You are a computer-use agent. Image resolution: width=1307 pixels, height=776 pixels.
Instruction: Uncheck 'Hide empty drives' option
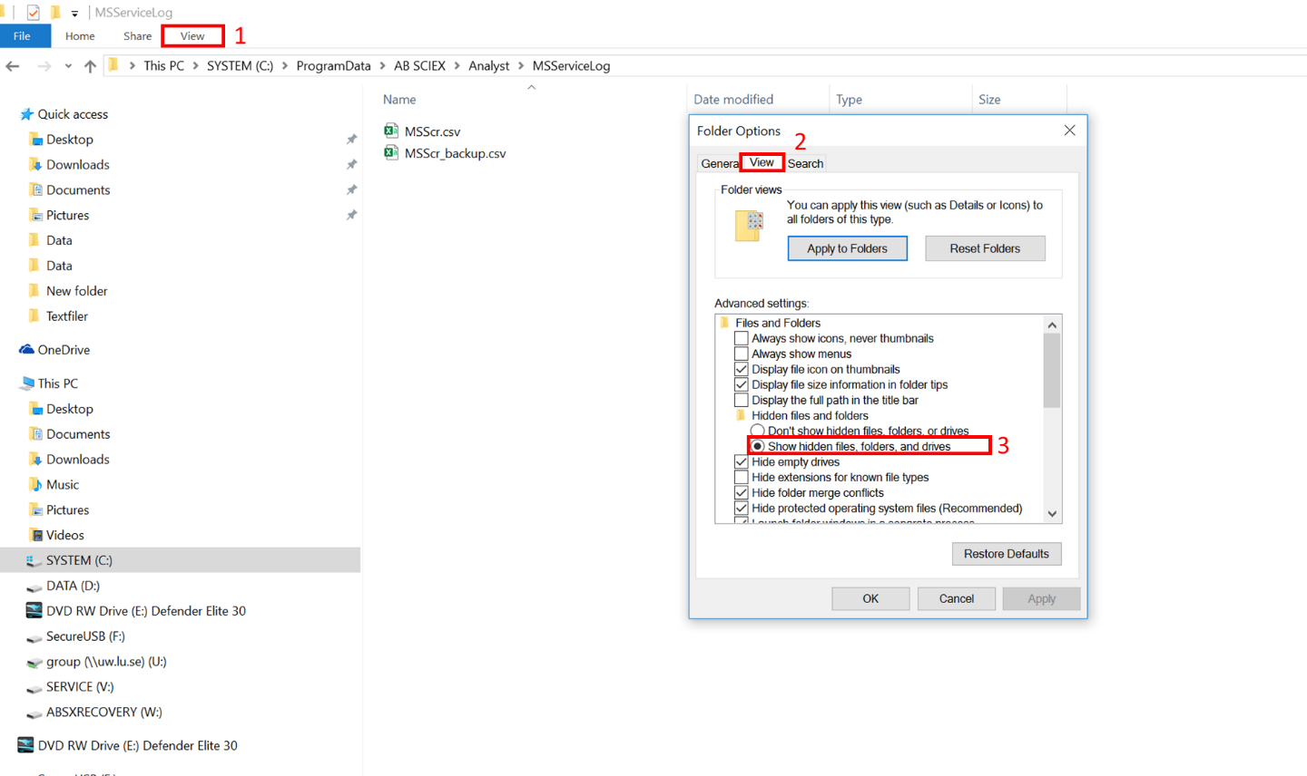742,461
